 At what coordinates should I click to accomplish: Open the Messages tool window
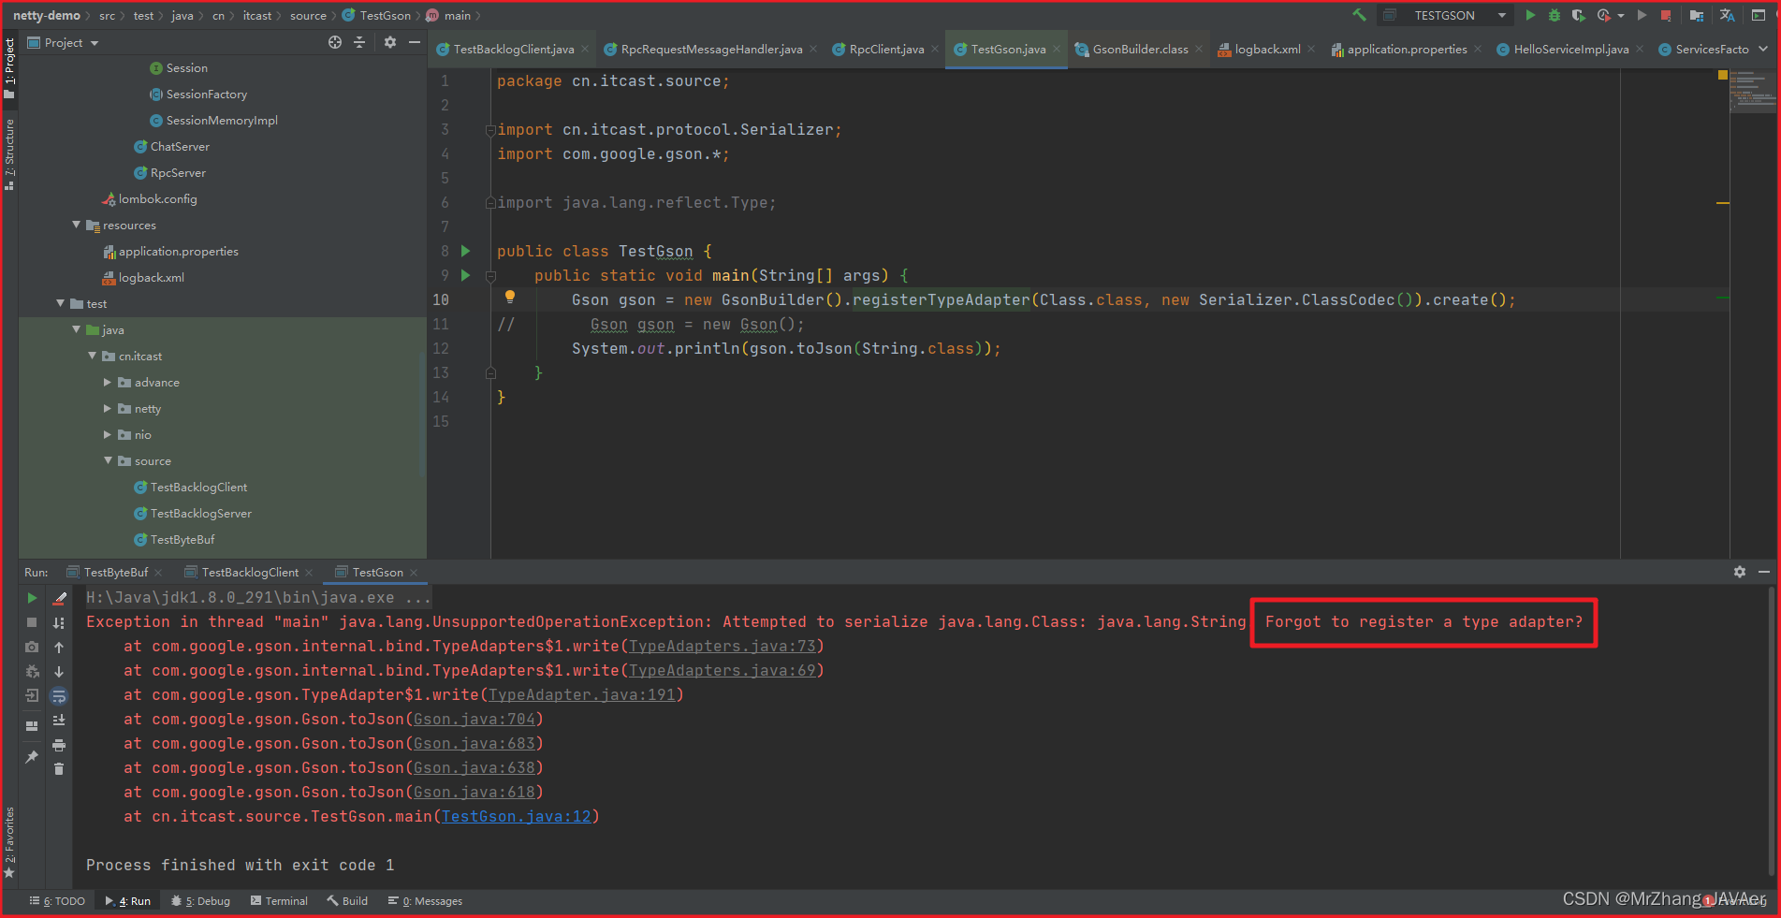(425, 901)
